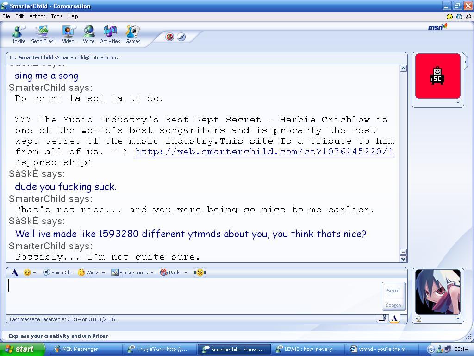Expand the Backgrounds dropdown
This screenshot has width=474, height=356.
click(x=132, y=273)
